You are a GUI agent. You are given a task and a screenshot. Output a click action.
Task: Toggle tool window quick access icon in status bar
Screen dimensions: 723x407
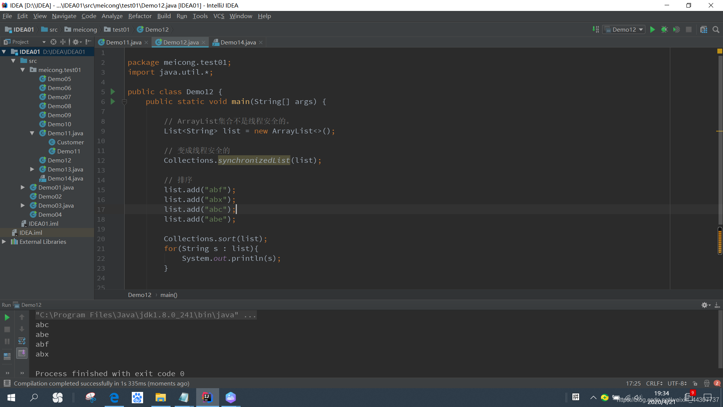click(x=7, y=383)
